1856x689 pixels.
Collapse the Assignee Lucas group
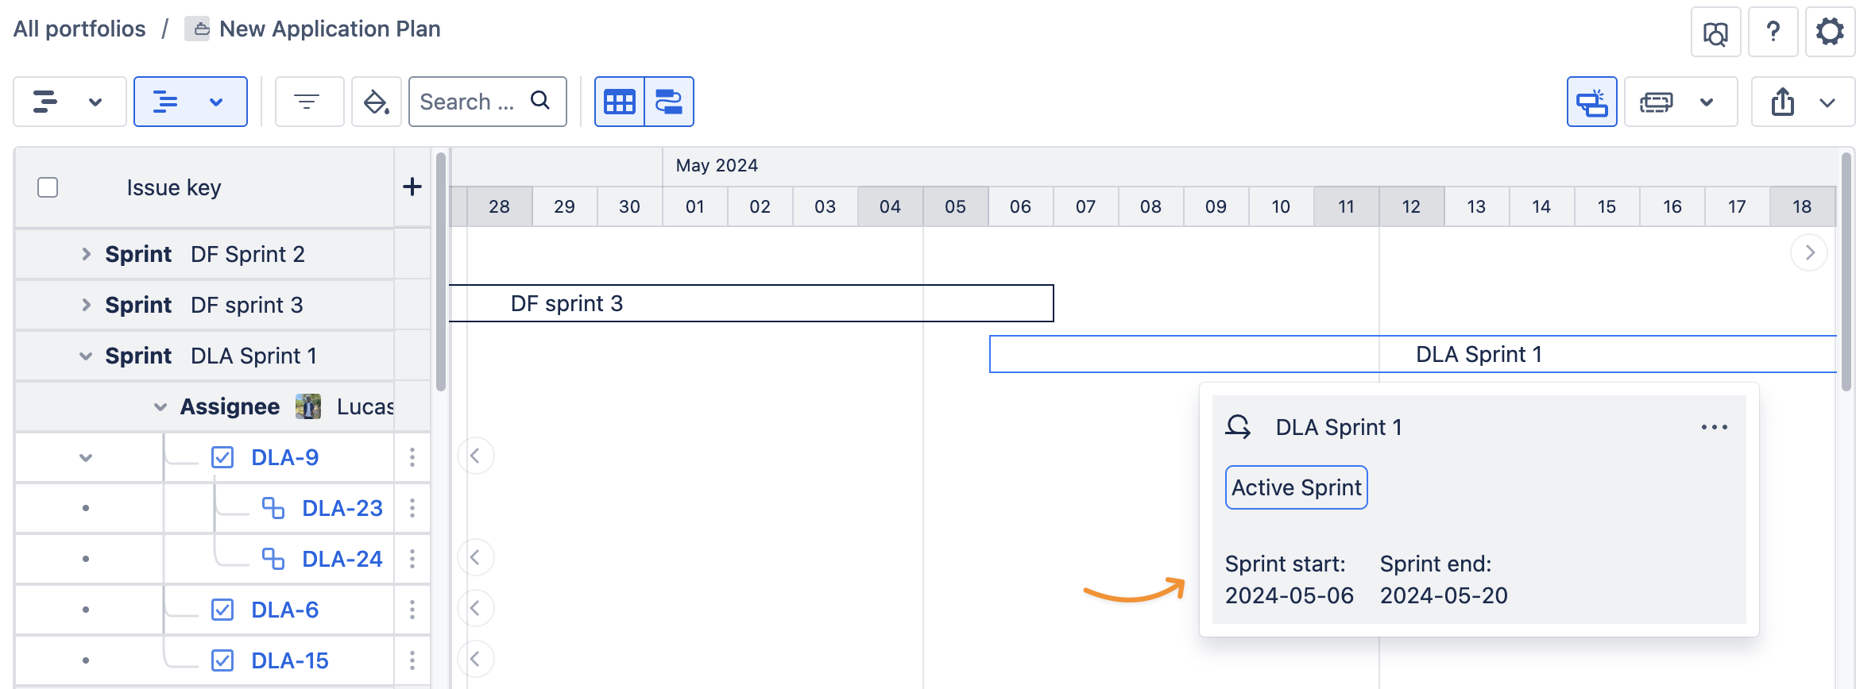click(160, 406)
